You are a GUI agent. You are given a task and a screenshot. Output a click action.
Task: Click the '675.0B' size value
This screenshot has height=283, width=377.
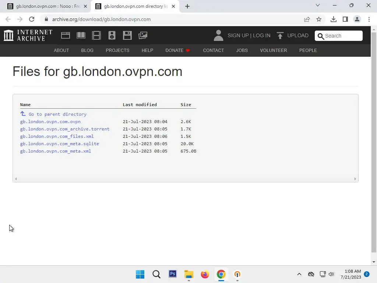click(188, 151)
